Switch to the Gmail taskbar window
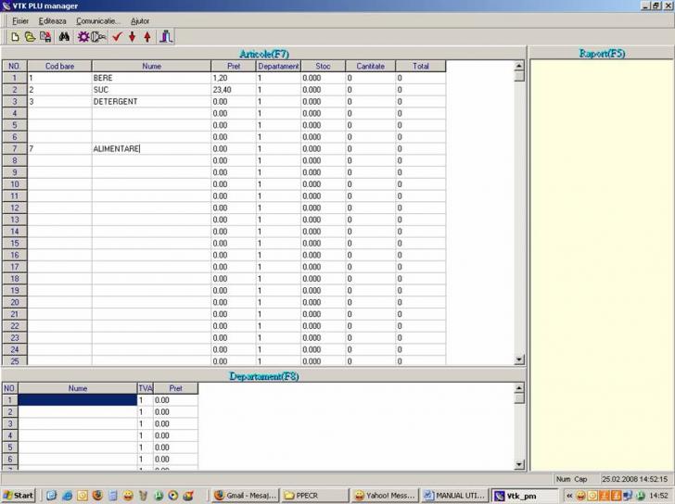The height and width of the screenshot is (504, 675). tap(245, 496)
